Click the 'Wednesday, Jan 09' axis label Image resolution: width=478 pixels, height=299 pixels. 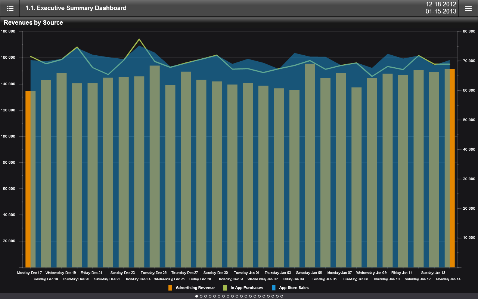click(371, 273)
